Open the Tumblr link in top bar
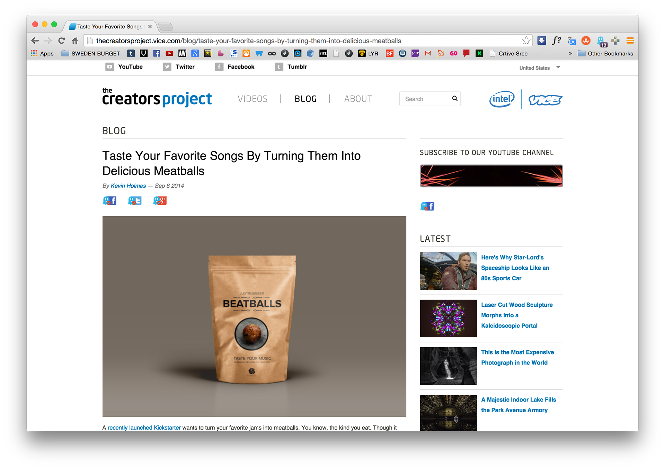Image resolution: width=665 pixels, height=469 pixels. tap(291, 67)
